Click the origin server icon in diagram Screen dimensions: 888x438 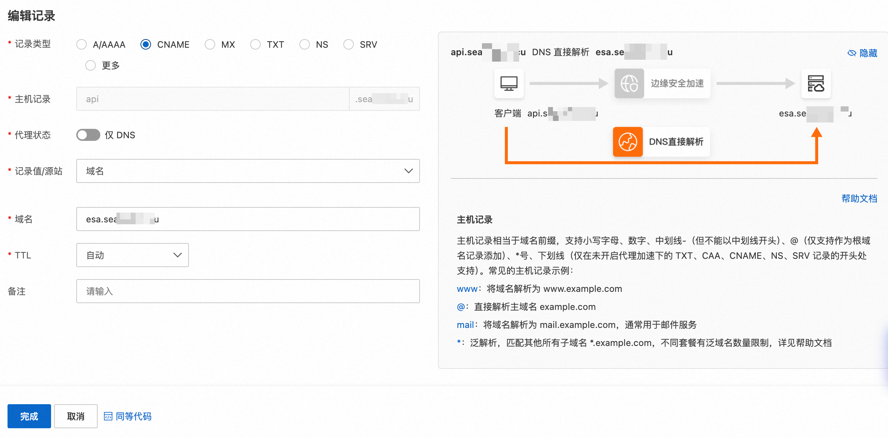click(816, 83)
